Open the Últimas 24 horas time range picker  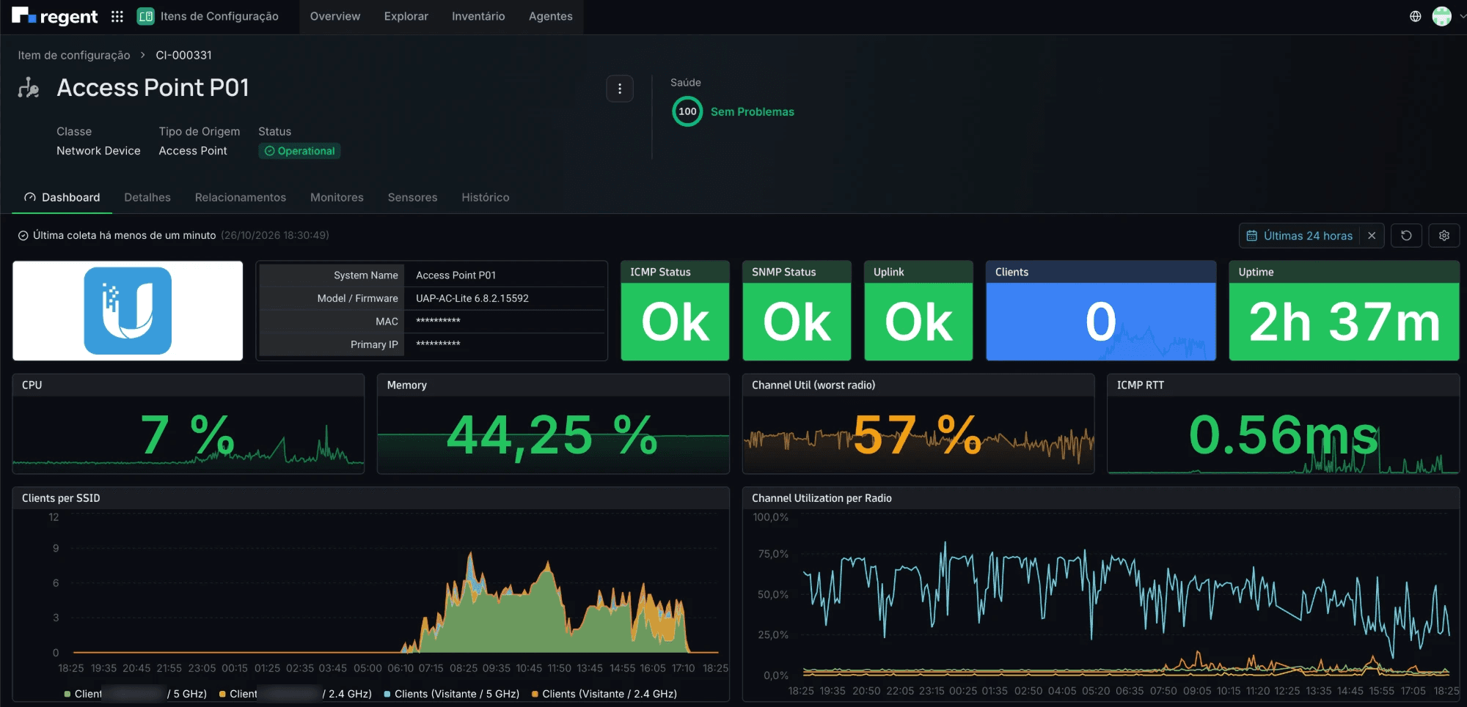1300,236
